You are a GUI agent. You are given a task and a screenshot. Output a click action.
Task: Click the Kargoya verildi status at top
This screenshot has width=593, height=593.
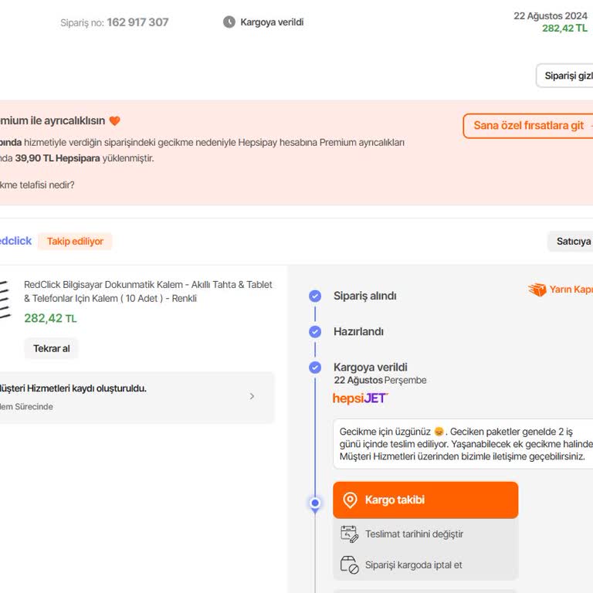click(272, 22)
